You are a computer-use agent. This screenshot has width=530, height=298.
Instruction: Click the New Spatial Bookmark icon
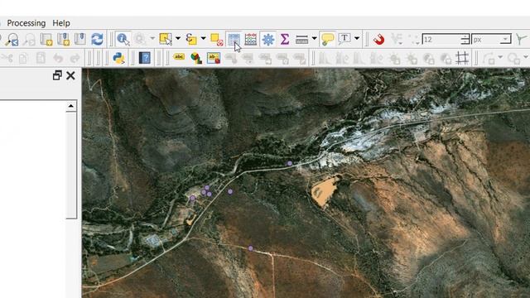(x=63, y=39)
